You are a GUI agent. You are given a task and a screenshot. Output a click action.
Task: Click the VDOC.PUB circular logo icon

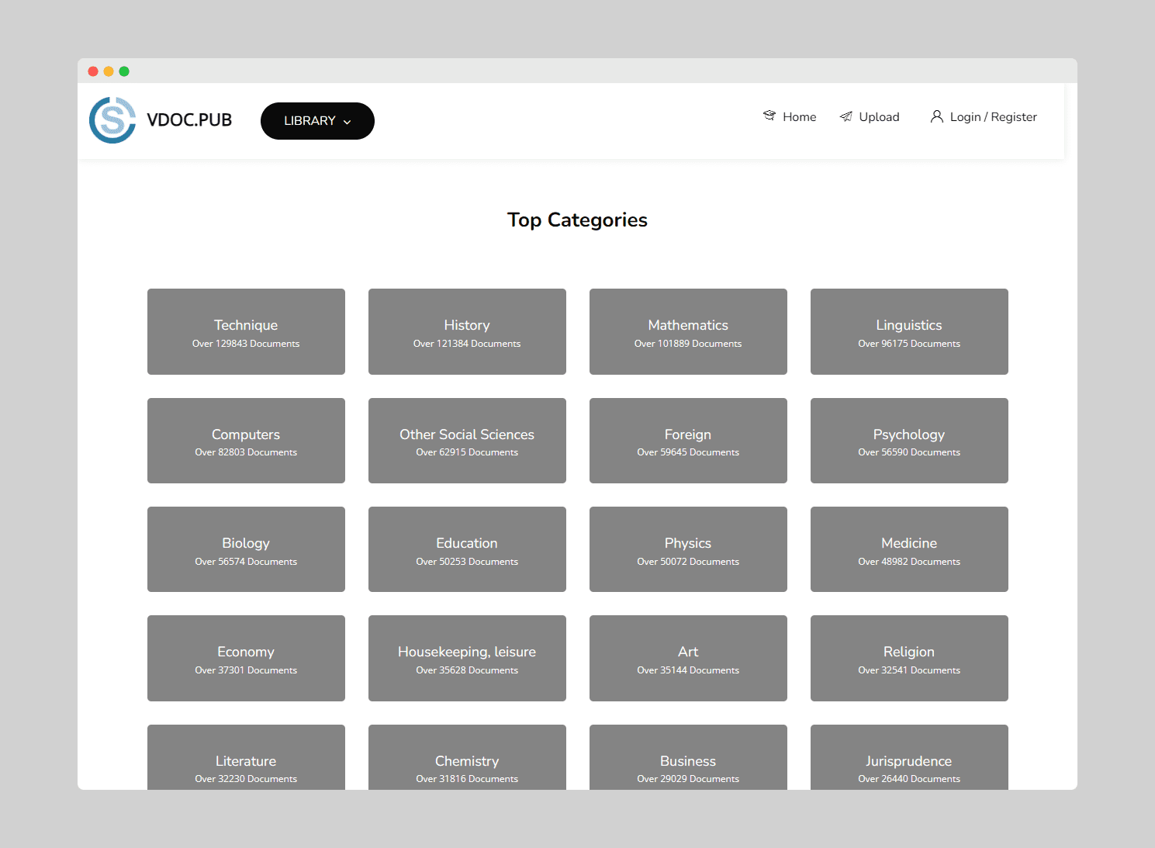(112, 120)
